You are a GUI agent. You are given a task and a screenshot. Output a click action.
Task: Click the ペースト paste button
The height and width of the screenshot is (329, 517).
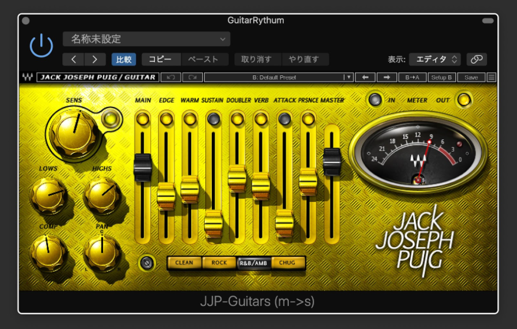205,59
